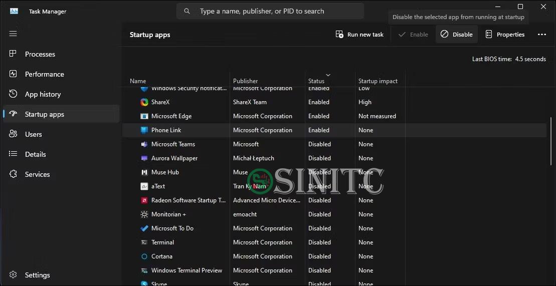This screenshot has width=556, height=286.
Task: Click the Monitorian + sun icon
Action: point(144,214)
